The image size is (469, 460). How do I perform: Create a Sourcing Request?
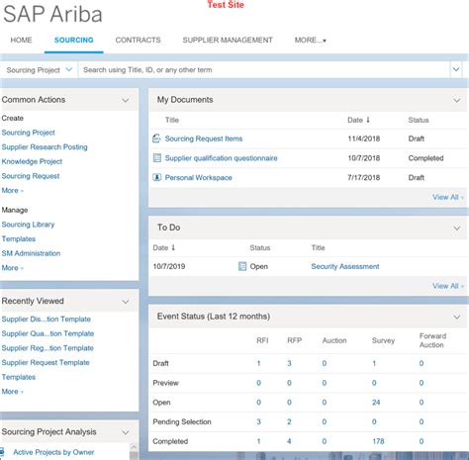tap(31, 176)
